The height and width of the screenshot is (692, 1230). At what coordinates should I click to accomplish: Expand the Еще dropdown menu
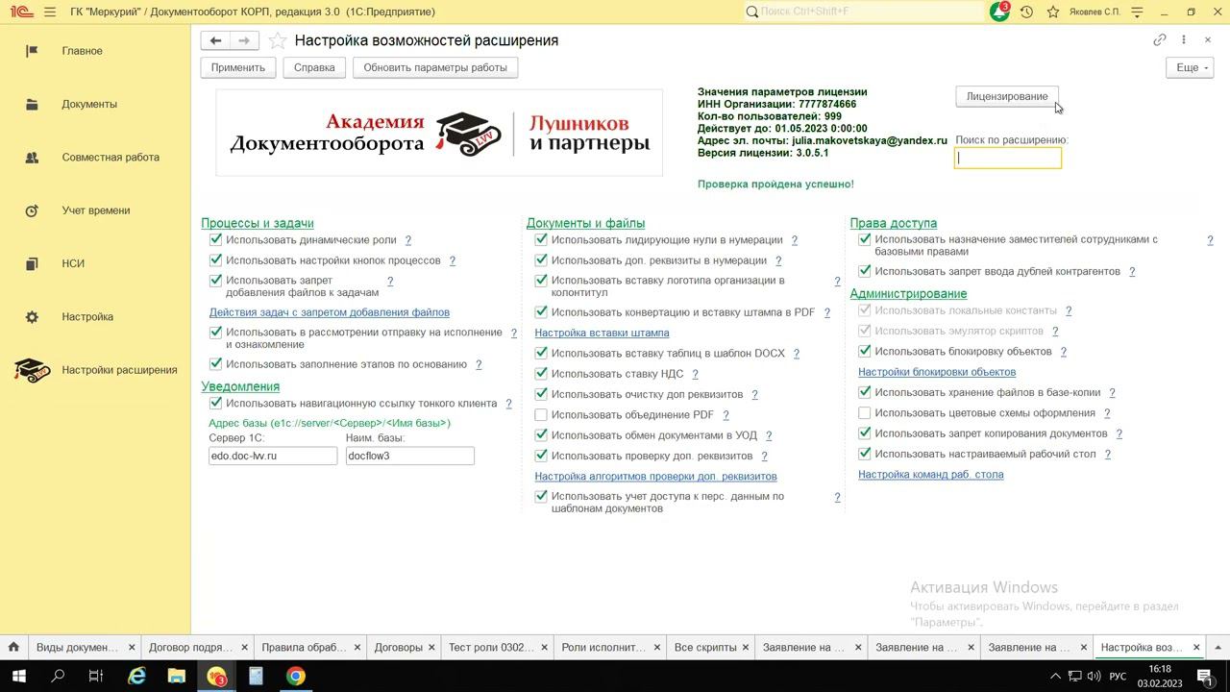tap(1190, 67)
